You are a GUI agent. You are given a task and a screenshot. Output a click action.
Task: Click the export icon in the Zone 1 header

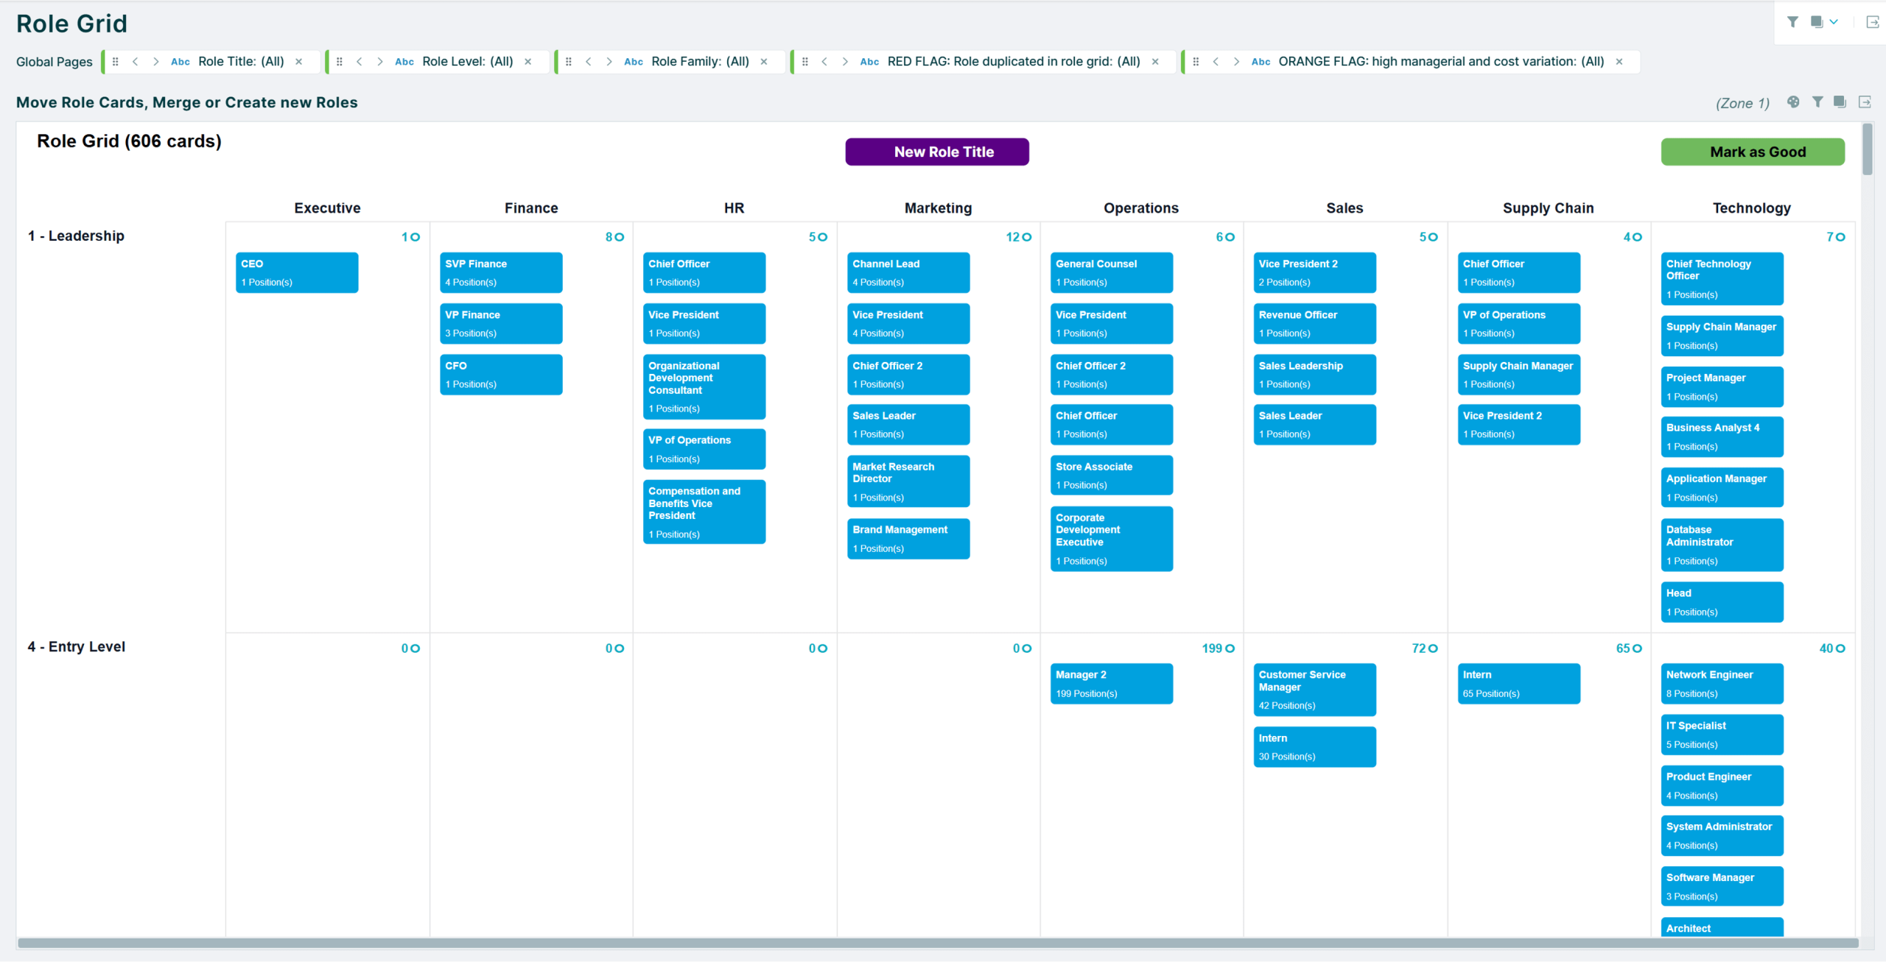tap(1865, 102)
